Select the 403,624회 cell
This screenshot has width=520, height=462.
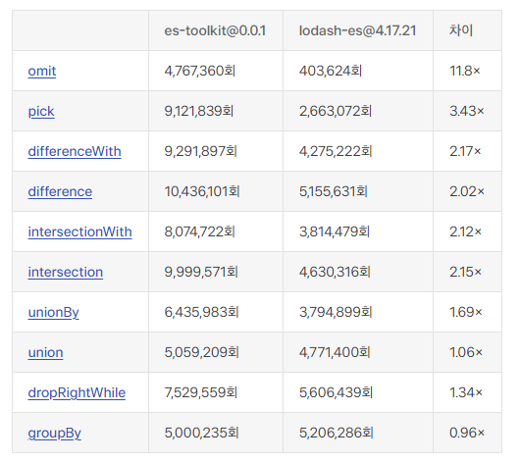[x=358, y=71]
